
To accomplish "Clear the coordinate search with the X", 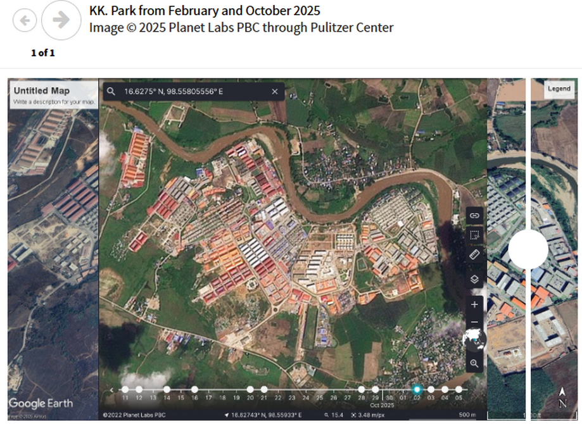I will point(275,91).
